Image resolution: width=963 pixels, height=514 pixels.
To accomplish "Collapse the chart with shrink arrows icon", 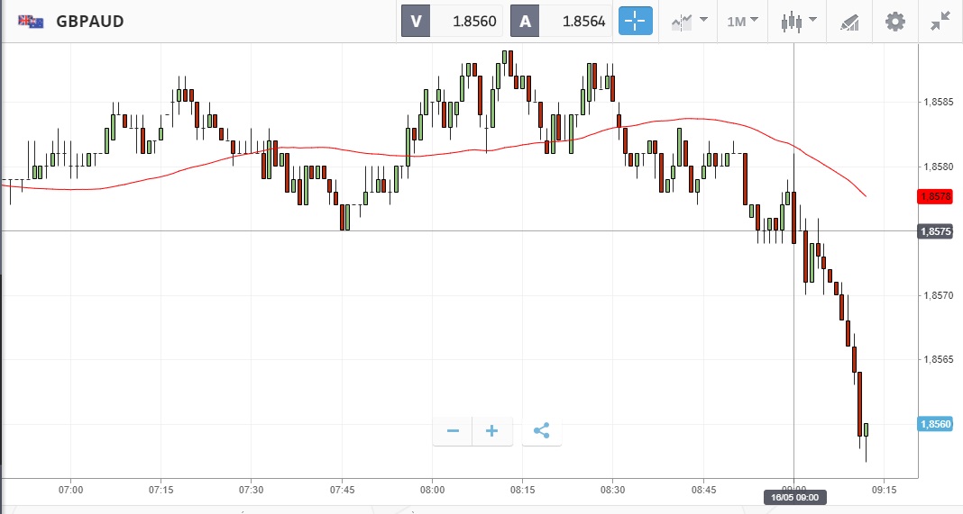I will pos(940,21).
